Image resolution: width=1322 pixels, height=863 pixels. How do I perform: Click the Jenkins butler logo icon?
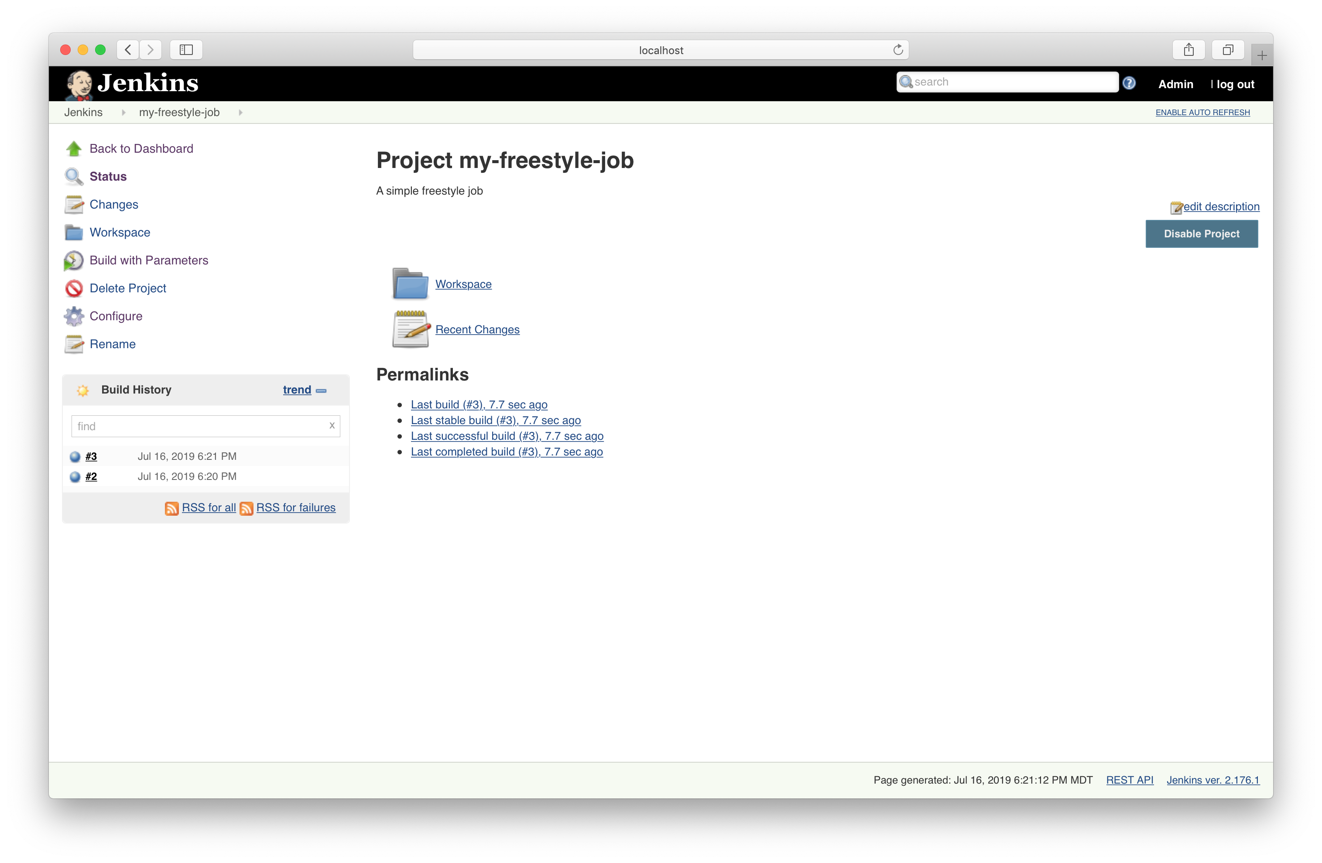click(x=79, y=84)
